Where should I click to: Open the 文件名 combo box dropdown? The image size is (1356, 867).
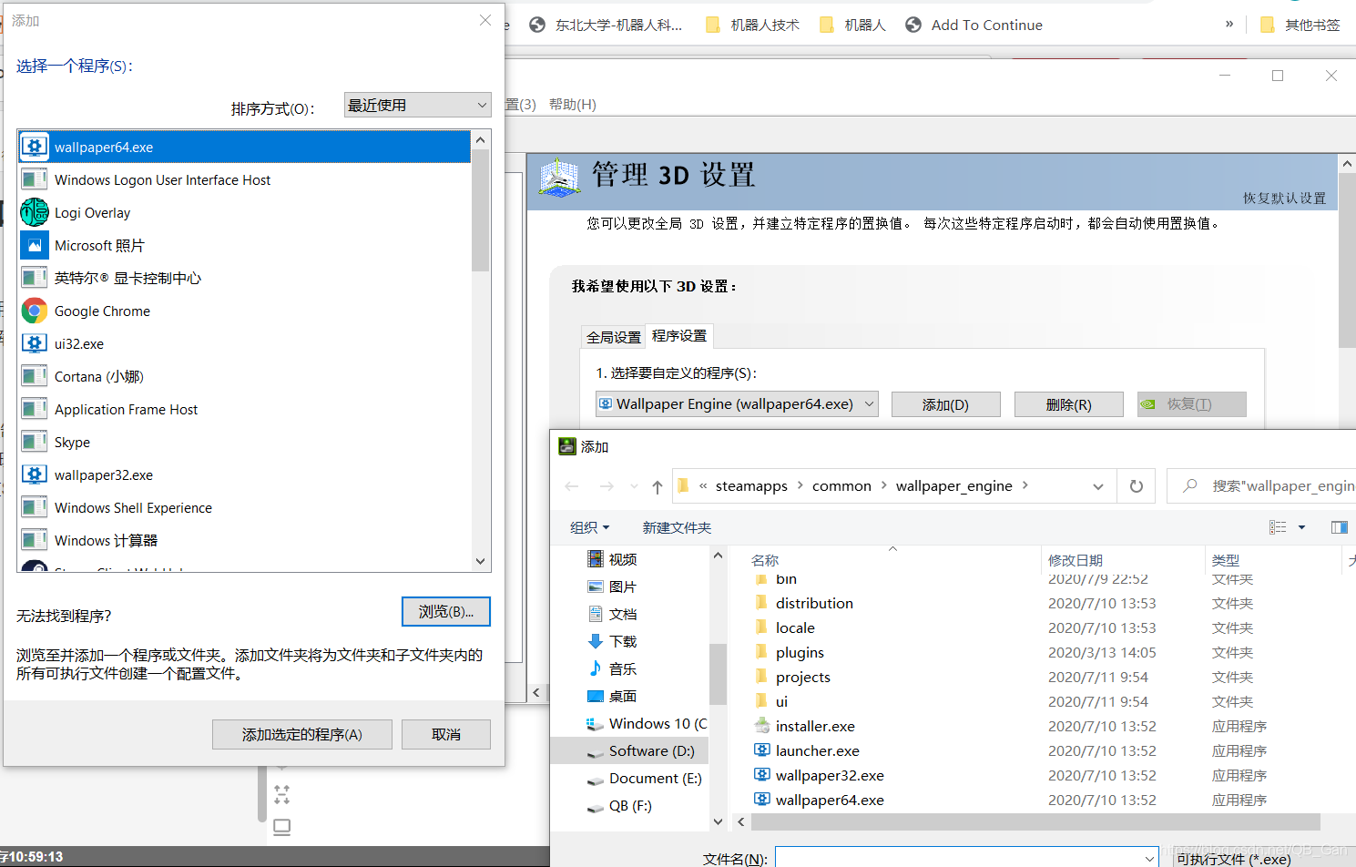pos(1149,858)
